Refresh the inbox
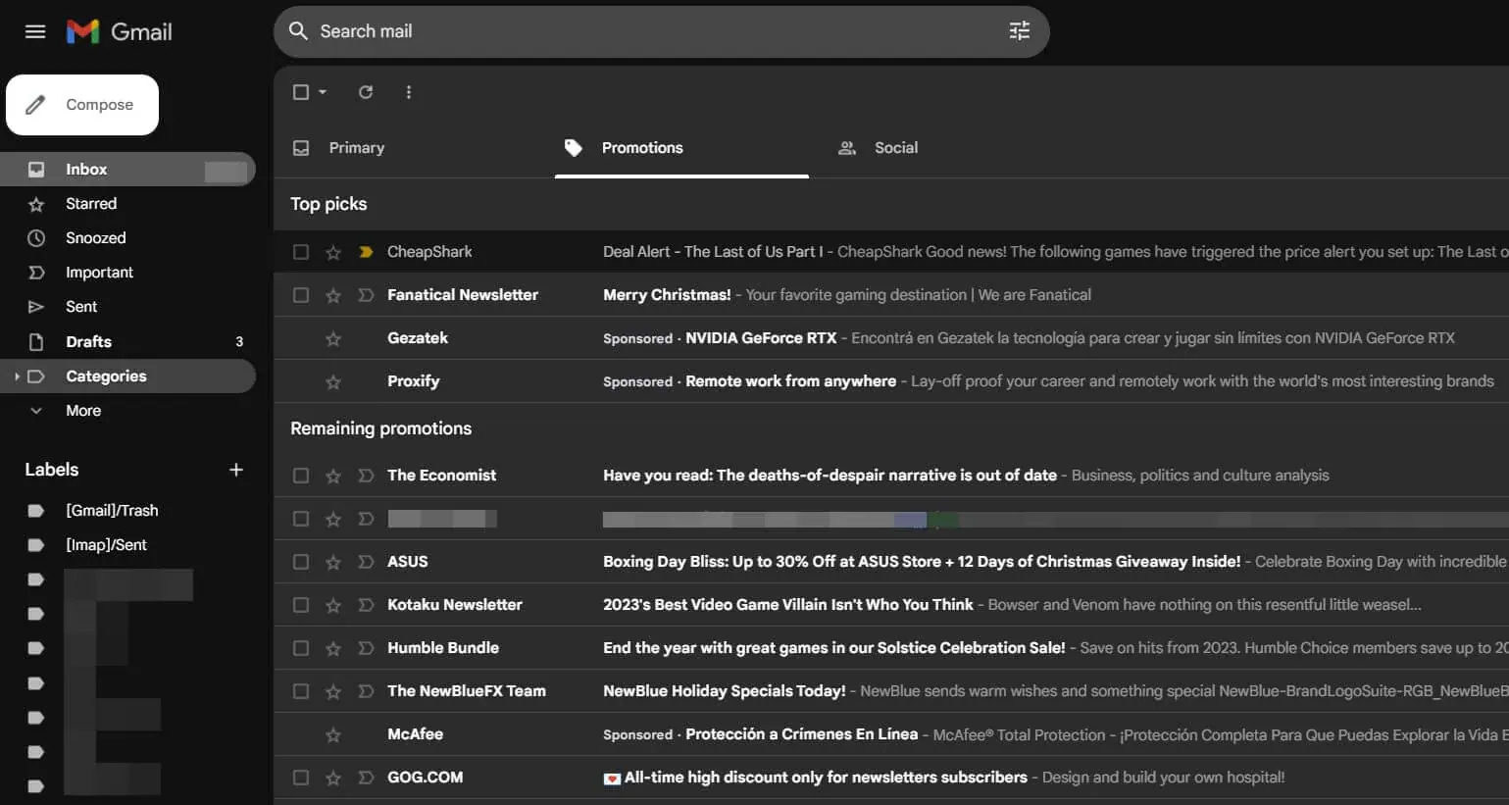The width and height of the screenshot is (1509, 805). 366,92
